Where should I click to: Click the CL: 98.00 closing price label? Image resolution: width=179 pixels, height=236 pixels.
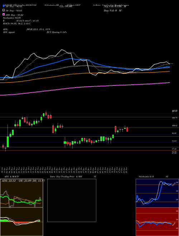click(x=66, y=6)
